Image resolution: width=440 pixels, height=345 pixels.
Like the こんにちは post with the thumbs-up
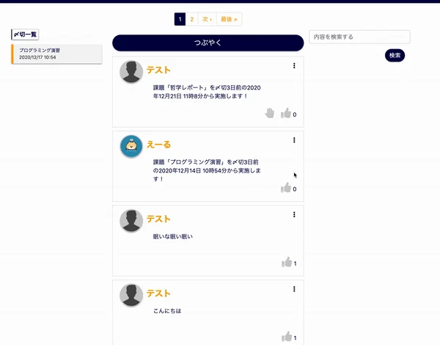[x=287, y=336]
